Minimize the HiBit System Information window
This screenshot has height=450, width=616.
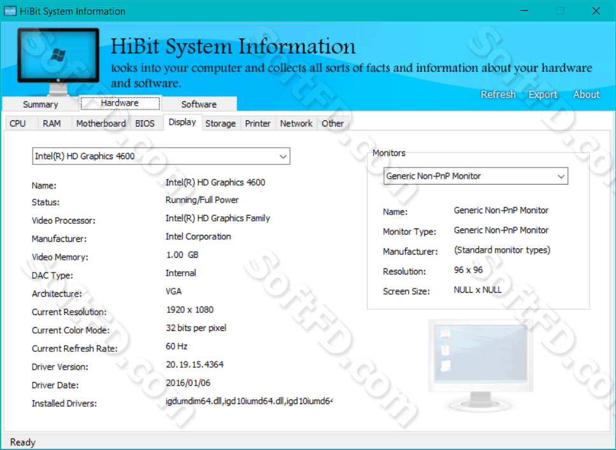pos(524,11)
